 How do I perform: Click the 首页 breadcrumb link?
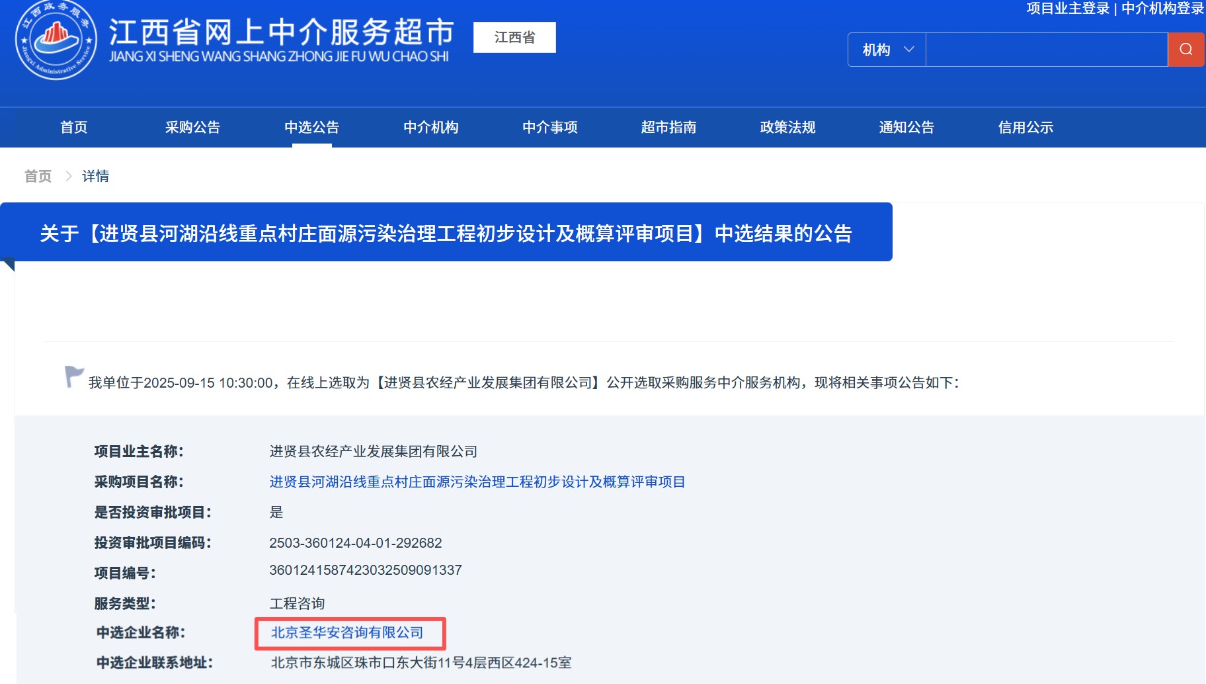pyautogui.click(x=38, y=176)
